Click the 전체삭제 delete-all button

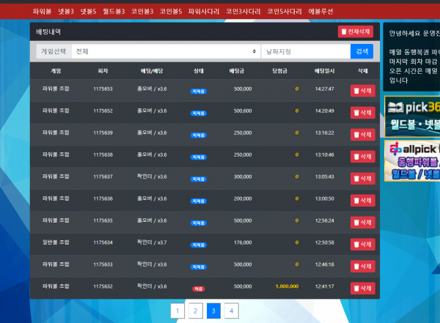[356, 31]
